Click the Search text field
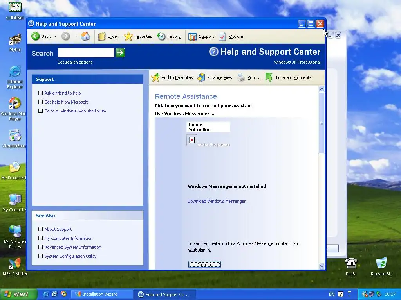 [x=86, y=53]
